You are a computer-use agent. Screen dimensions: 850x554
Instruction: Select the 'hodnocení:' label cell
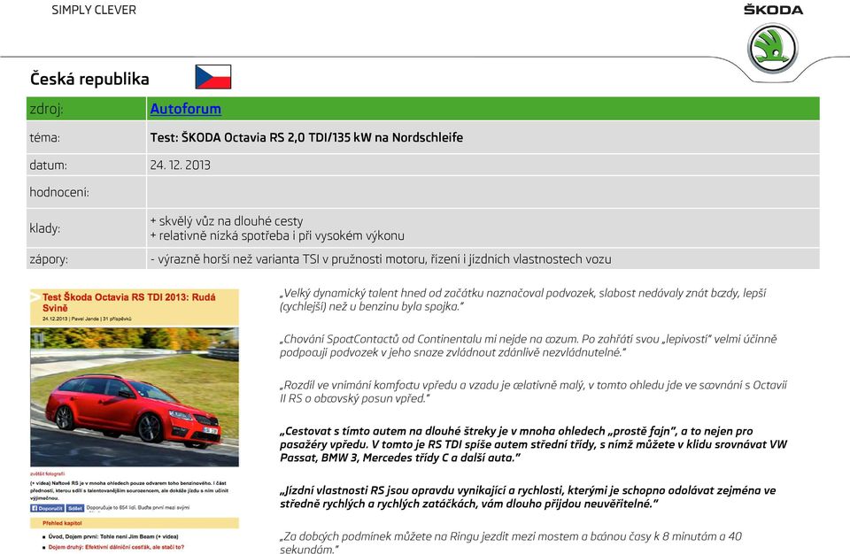tap(86, 192)
